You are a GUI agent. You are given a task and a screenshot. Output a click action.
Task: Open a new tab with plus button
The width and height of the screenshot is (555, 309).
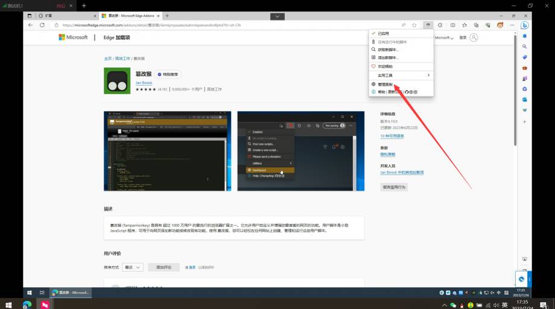(x=167, y=16)
